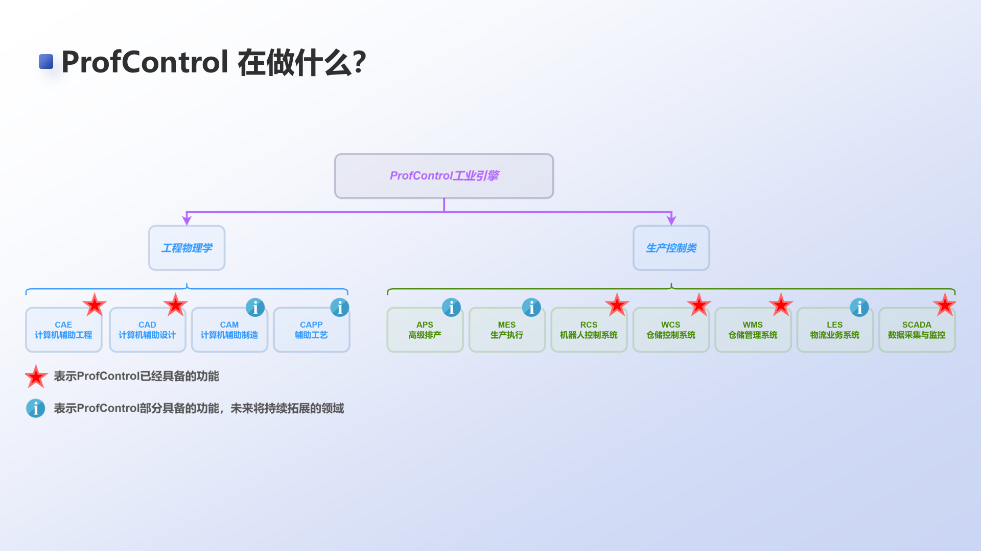Click the WMS 仓储管理系统 box

click(753, 330)
